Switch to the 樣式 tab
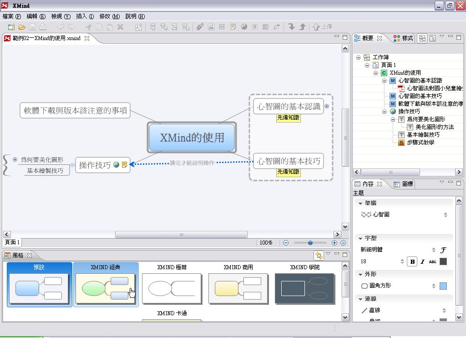466x338 pixels. [x=403, y=38]
